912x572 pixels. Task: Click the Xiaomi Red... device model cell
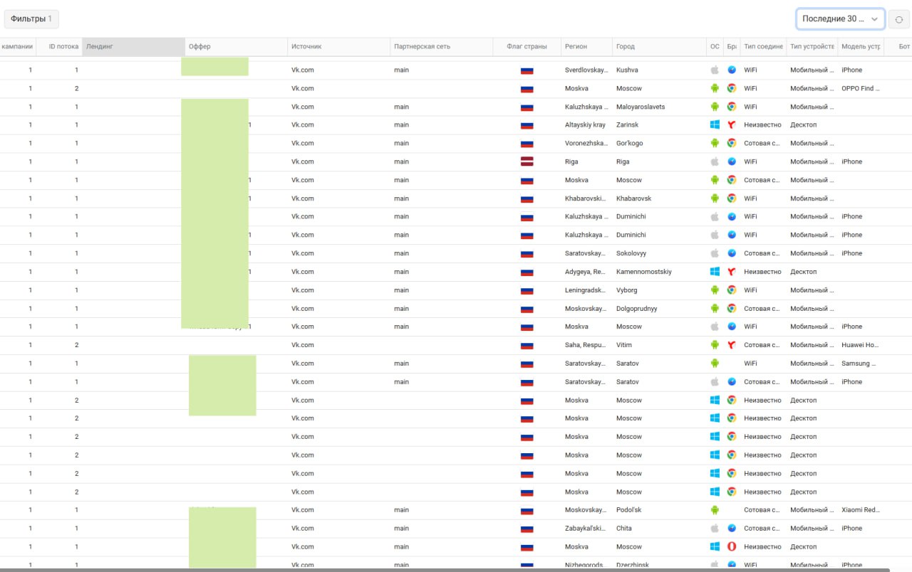pyautogui.click(x=860, y=510)
